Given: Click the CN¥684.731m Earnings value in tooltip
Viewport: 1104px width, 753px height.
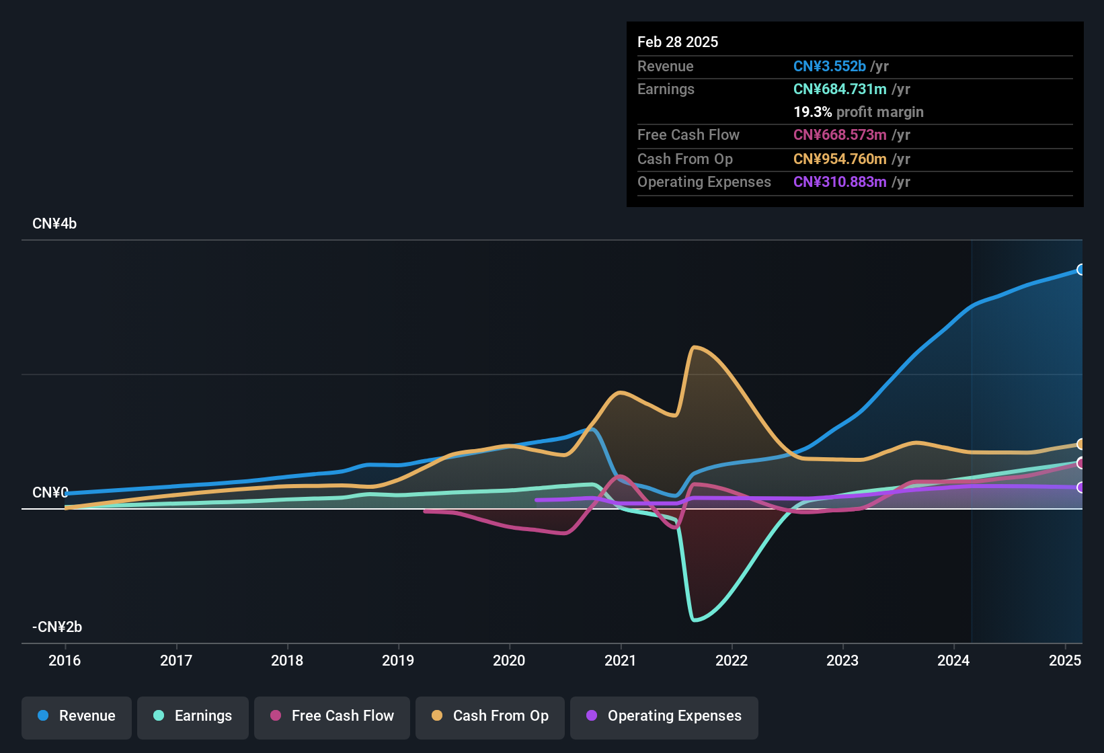Looking at the screenshot, I should 840,89.
